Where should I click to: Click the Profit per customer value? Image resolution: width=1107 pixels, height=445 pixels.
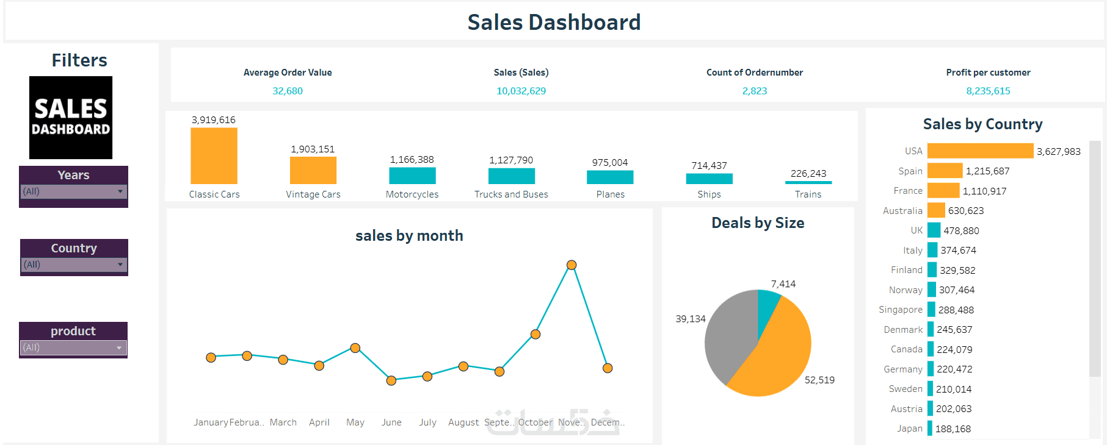[x=988, y=91]
